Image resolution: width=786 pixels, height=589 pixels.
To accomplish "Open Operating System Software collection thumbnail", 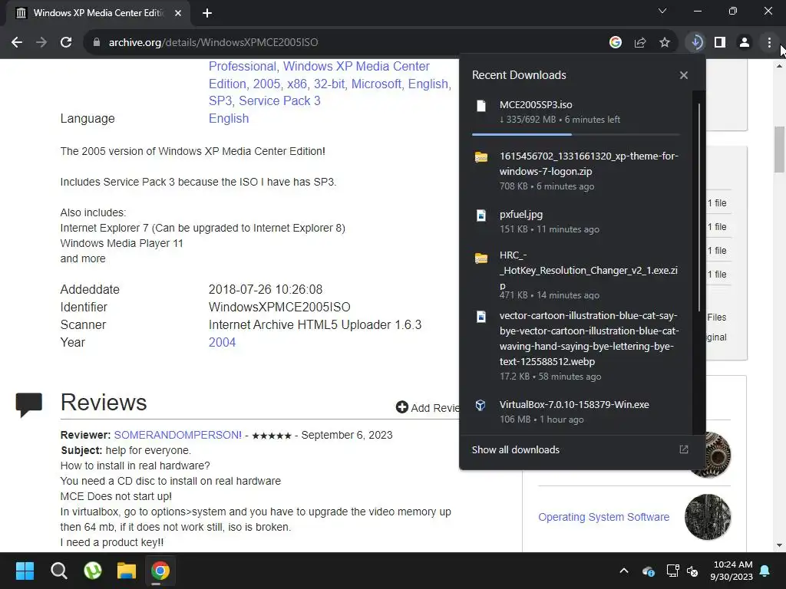I will pyautogui.click(x=707, y=517).
